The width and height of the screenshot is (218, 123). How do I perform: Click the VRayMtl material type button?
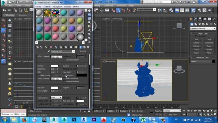(x=82, y=51)
